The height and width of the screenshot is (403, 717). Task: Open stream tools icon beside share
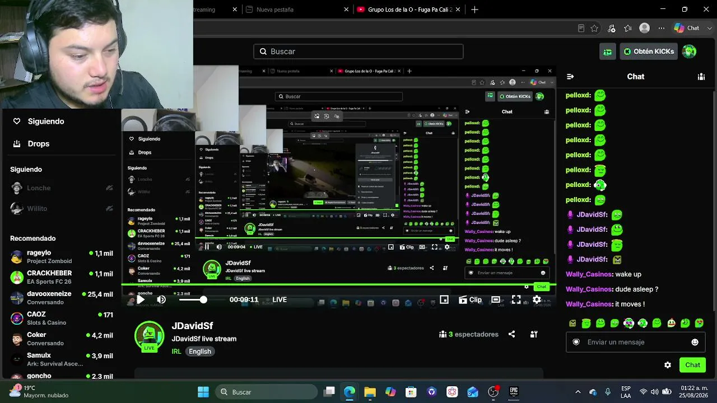point(534,334)
